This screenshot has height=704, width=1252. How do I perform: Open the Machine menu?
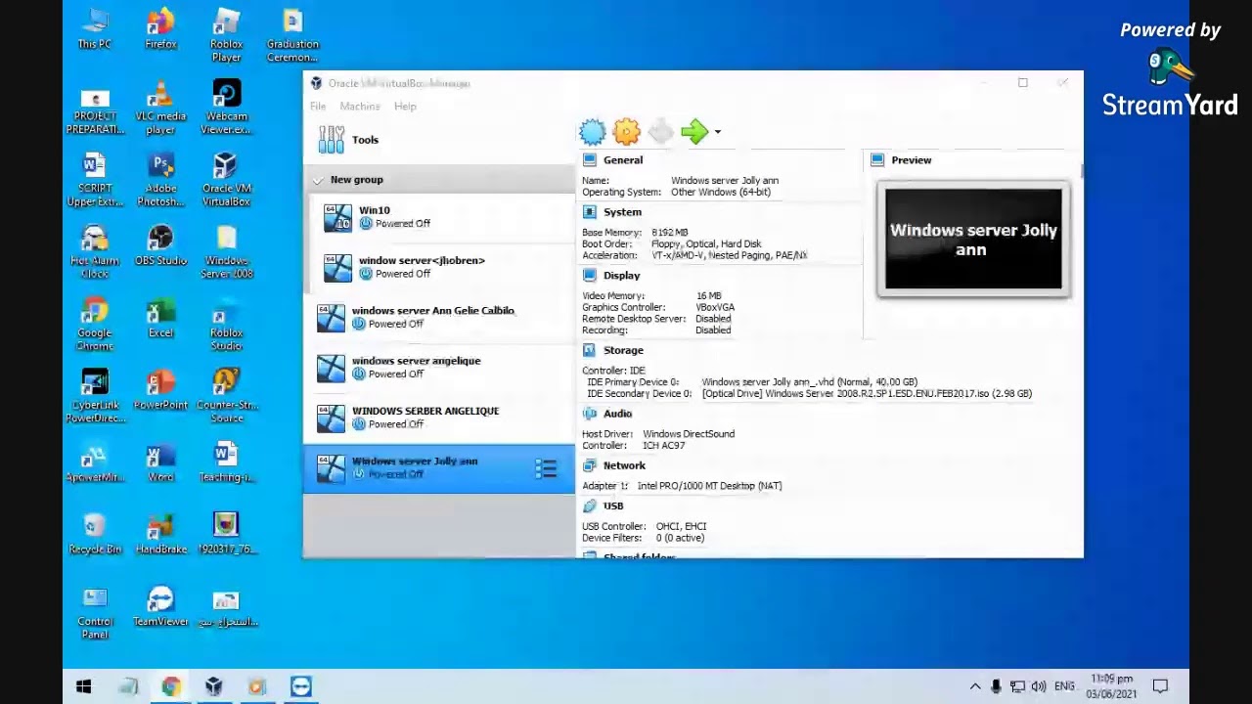tap(360, 107)
